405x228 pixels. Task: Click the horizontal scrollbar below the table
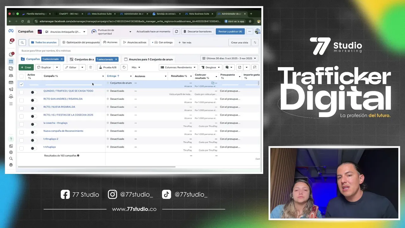pos(97,167)
